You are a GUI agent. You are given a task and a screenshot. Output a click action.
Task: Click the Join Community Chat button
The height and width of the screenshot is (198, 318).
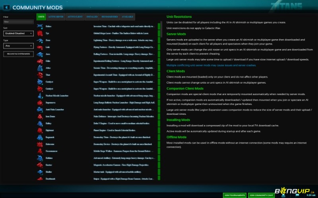261,195
